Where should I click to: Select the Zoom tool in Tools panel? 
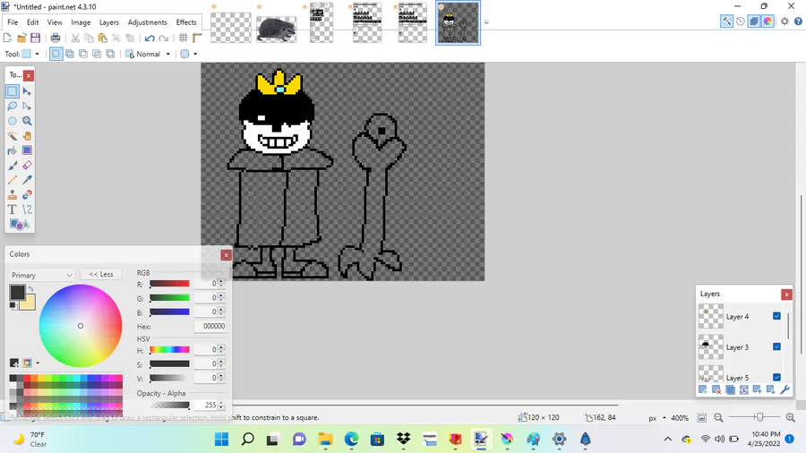pyautogui.click(x=27, y=121)
